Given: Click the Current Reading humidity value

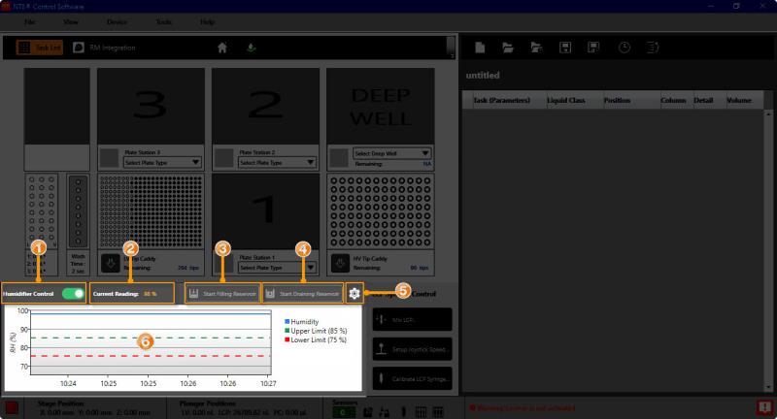Looking at the screenshot, I should (151, 294).
